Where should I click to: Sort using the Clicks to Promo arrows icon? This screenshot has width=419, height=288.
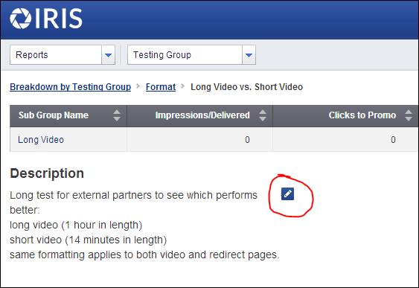coord(409,115)
